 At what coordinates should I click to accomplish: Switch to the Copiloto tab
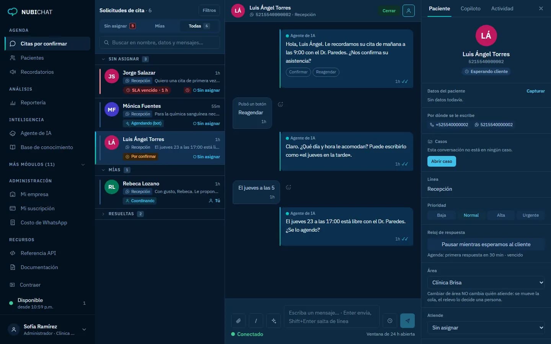470,8
